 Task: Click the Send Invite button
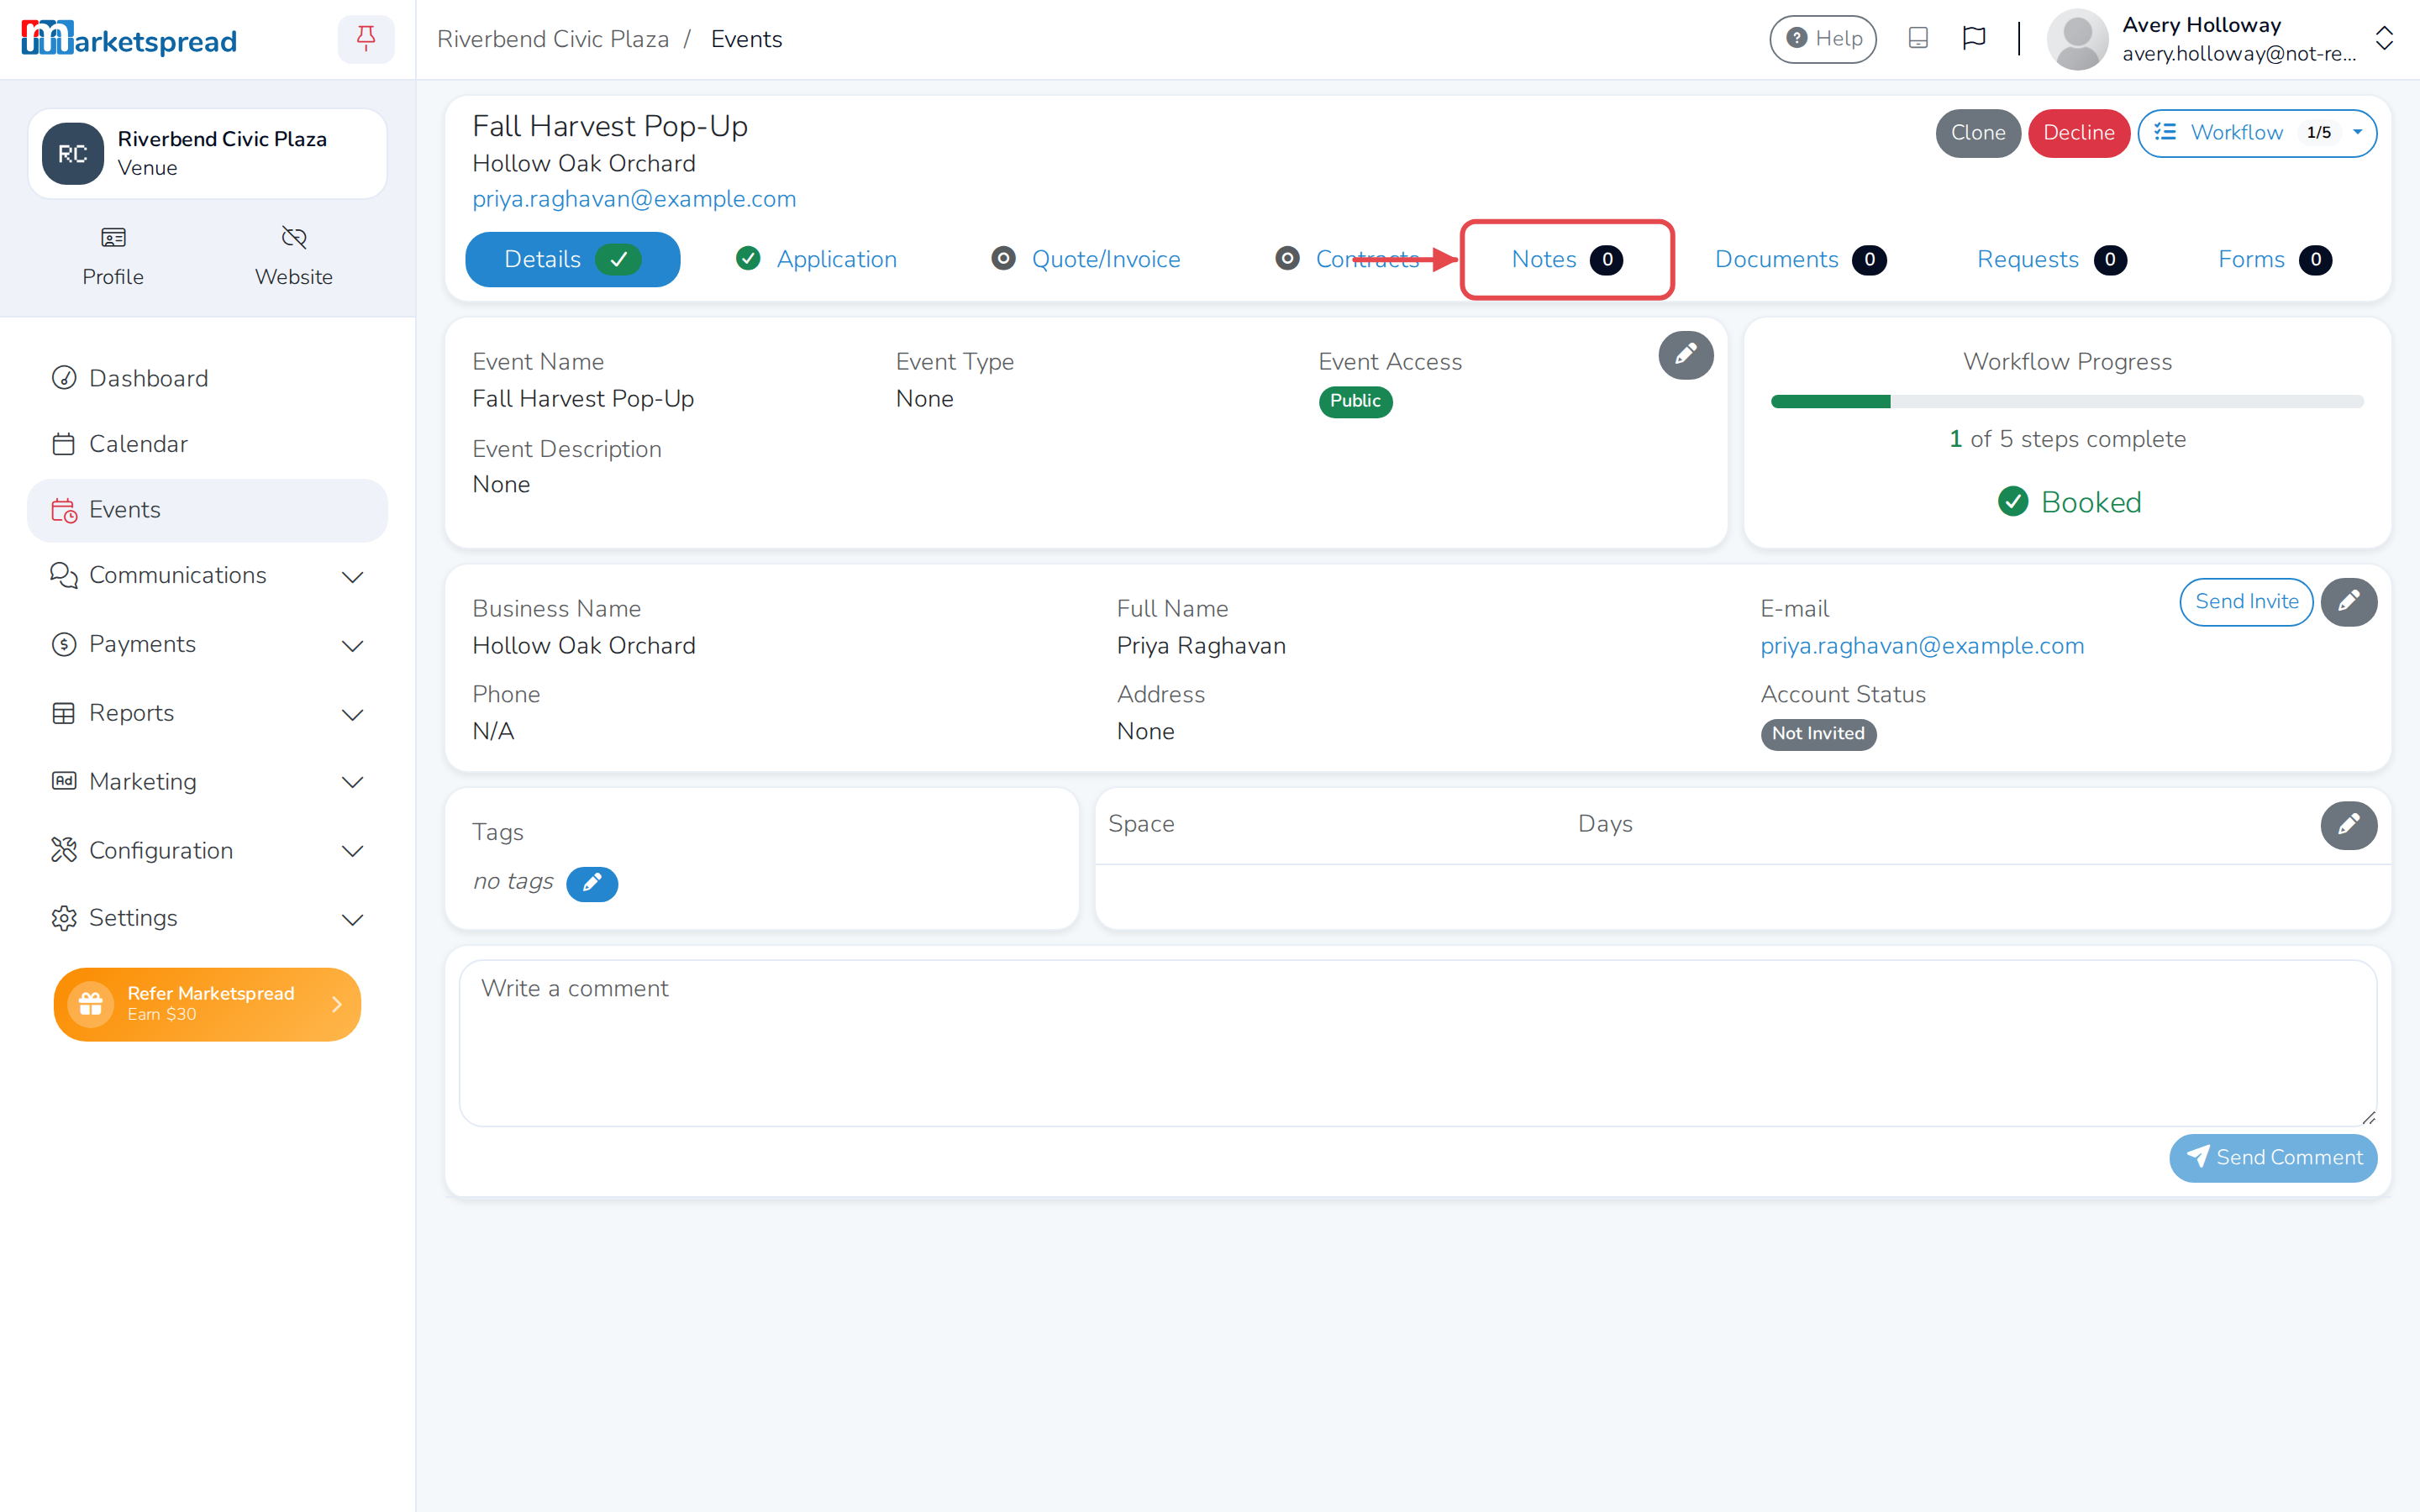(x=2246, y=602)
